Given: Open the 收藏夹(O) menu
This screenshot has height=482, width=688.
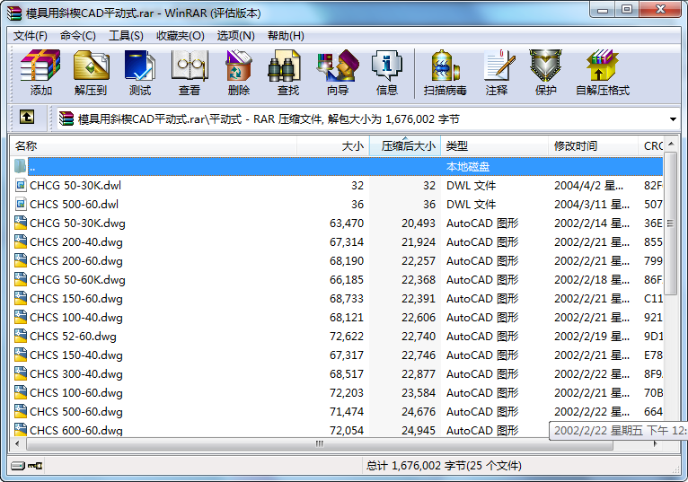Looking at the screenshot, I should (x=181, y=36).
